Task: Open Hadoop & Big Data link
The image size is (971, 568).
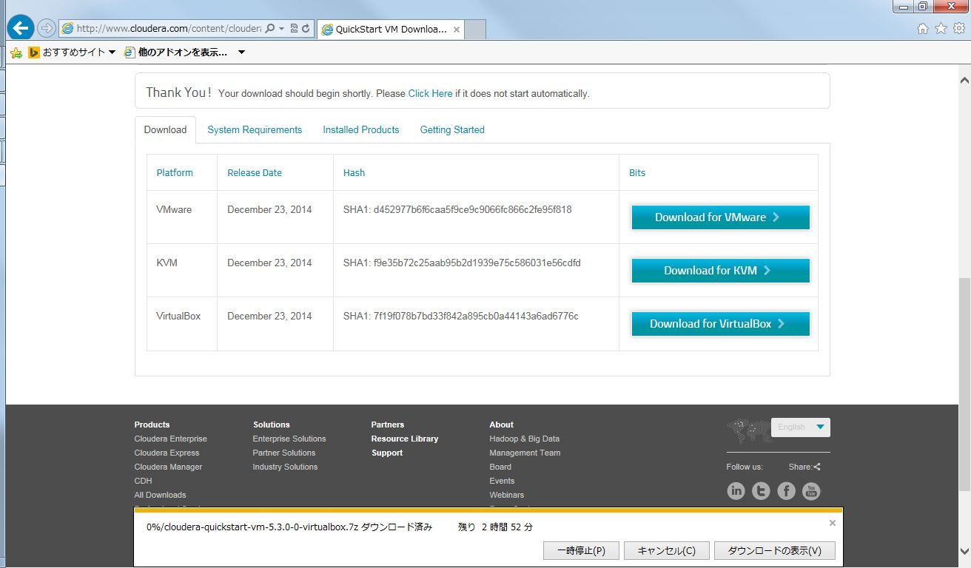Action: point(525,439)
